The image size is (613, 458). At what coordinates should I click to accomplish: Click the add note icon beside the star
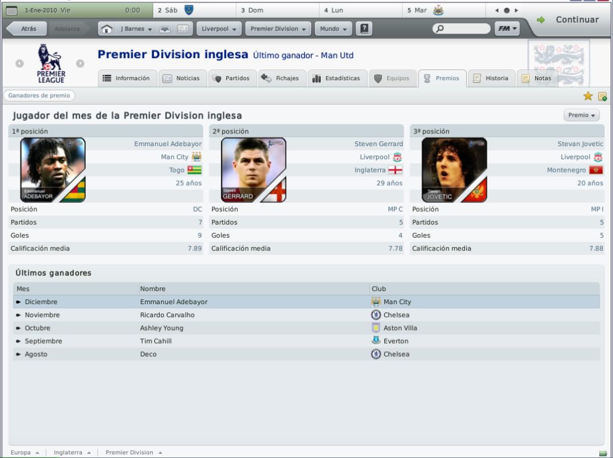click(x=602, y=96)
